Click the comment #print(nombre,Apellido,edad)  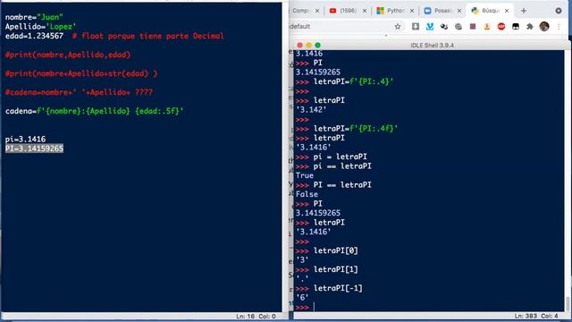coord(68,55)
